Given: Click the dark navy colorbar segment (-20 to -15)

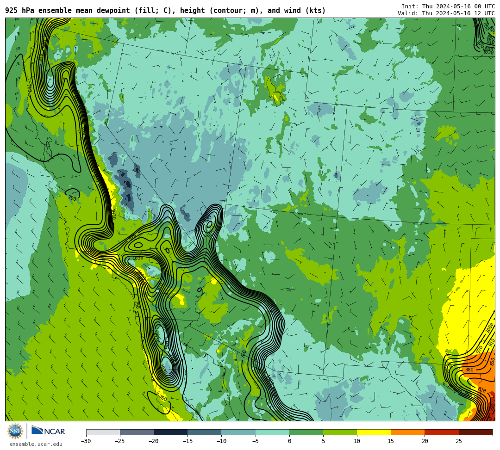Looking at the screenshot, I should click(170, 432).
